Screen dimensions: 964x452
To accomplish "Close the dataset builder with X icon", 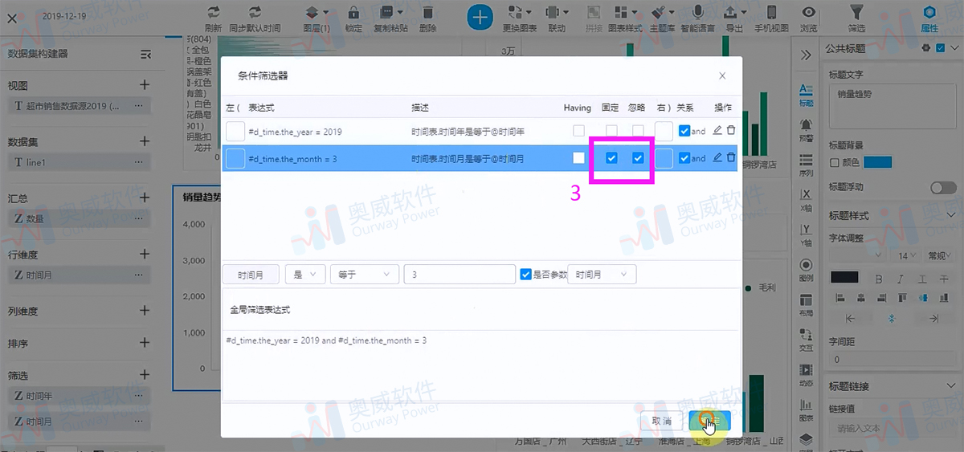I will (x=11, y=18).
